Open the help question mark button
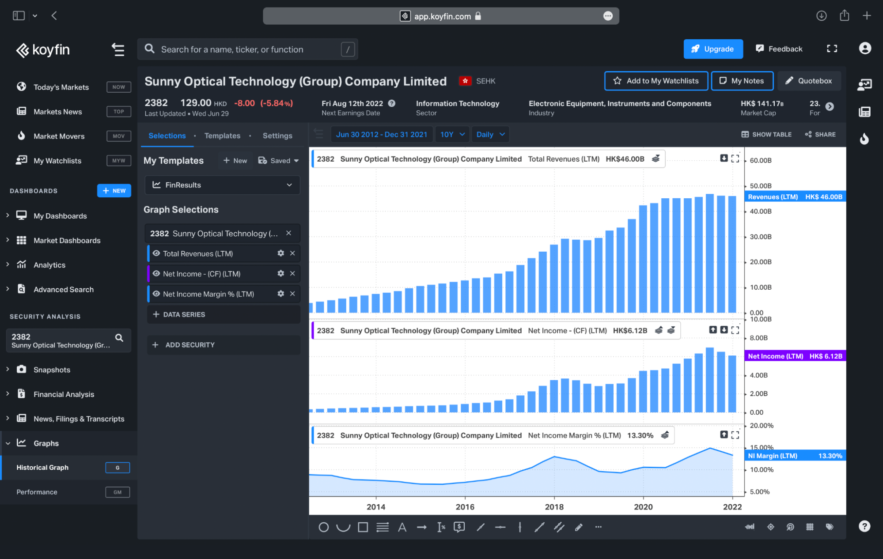Image resolution: width=883 pixels, height=559 pixels. click(864, 526)
